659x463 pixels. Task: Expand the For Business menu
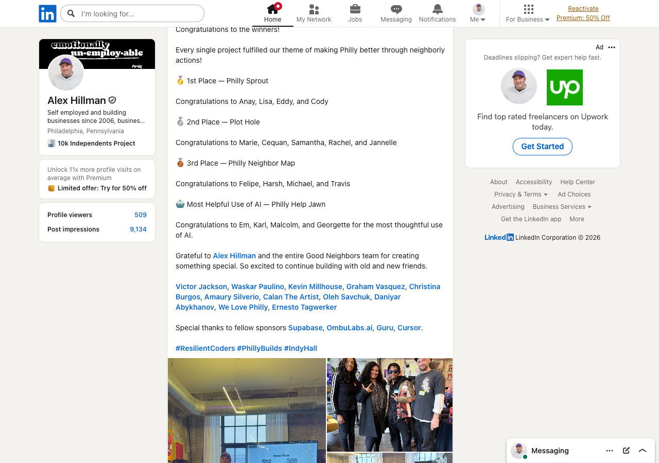click(528, 14)
